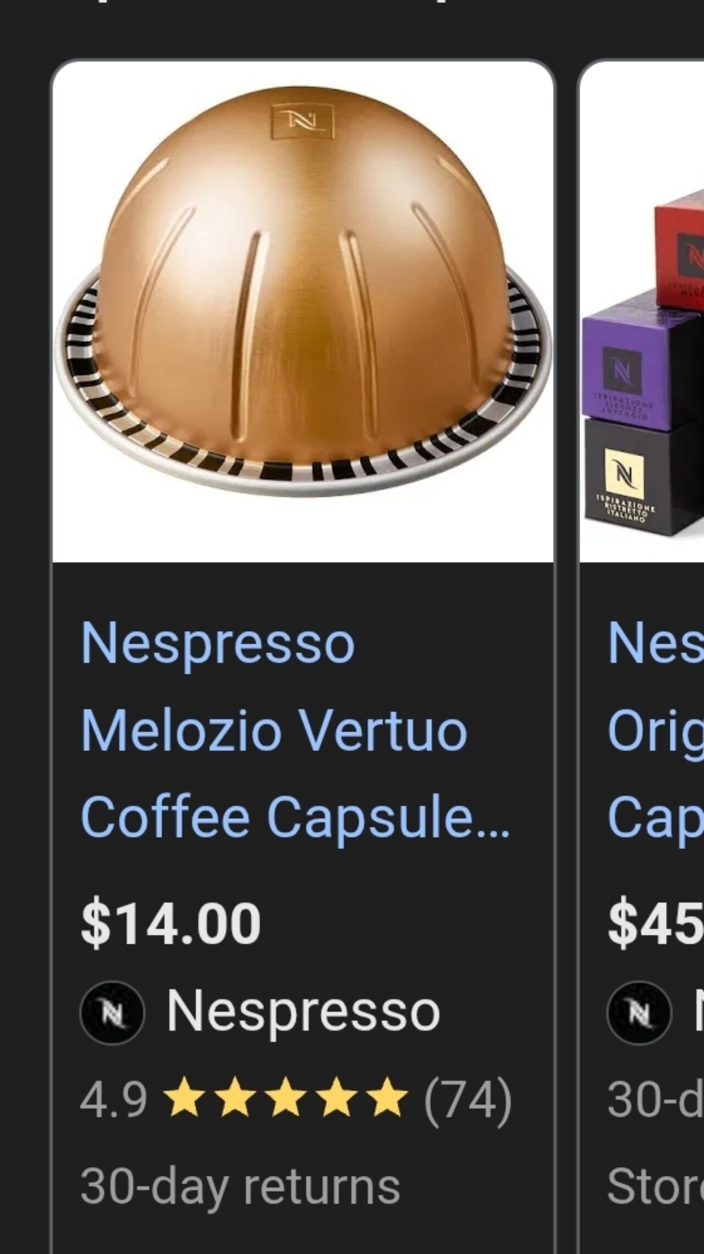Click the embossed N logo atop the gold capsule
Screen dimensions: 704x1254
click(x=302, y=121)
